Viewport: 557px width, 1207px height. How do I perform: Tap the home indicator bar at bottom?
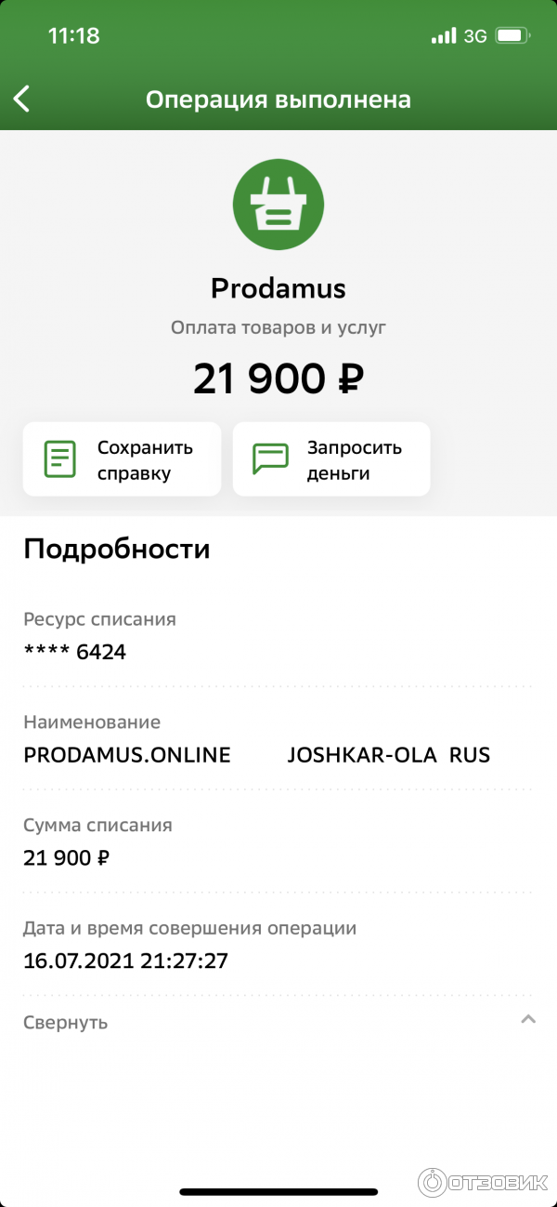point(278,1191)
